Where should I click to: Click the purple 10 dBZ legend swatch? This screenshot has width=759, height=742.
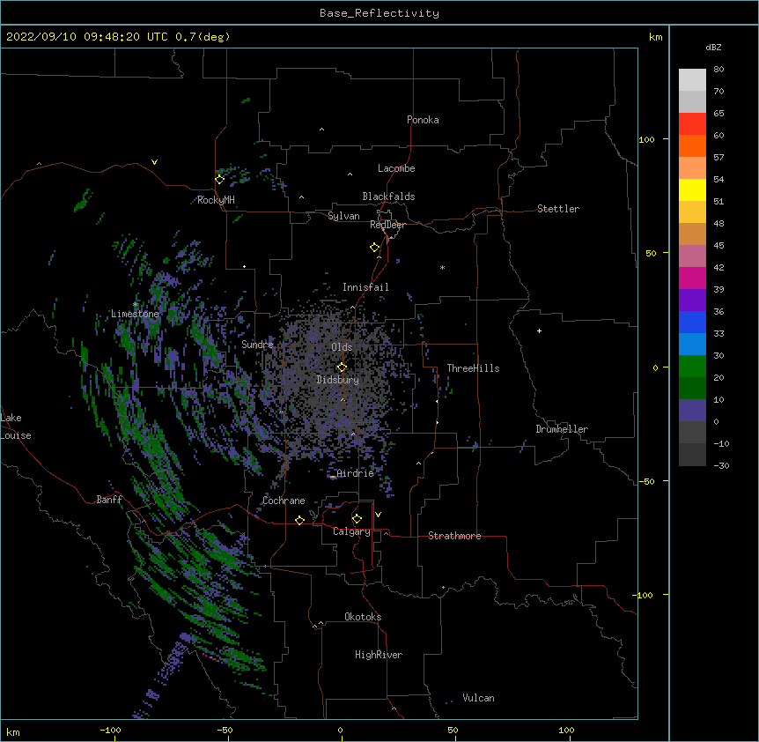692,411
